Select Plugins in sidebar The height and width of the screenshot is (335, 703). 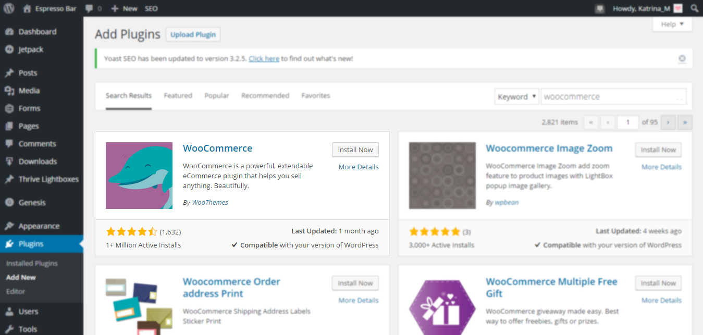pyautogui.click(x=42, y=244)
